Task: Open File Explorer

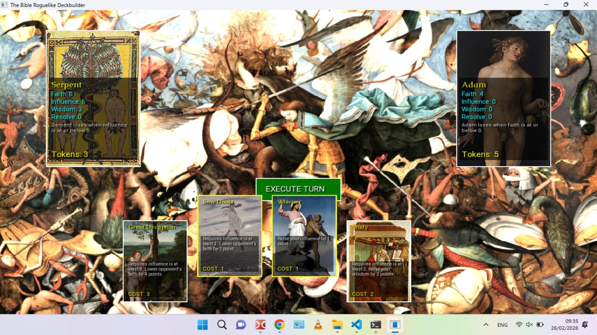Action: point(337,325)
